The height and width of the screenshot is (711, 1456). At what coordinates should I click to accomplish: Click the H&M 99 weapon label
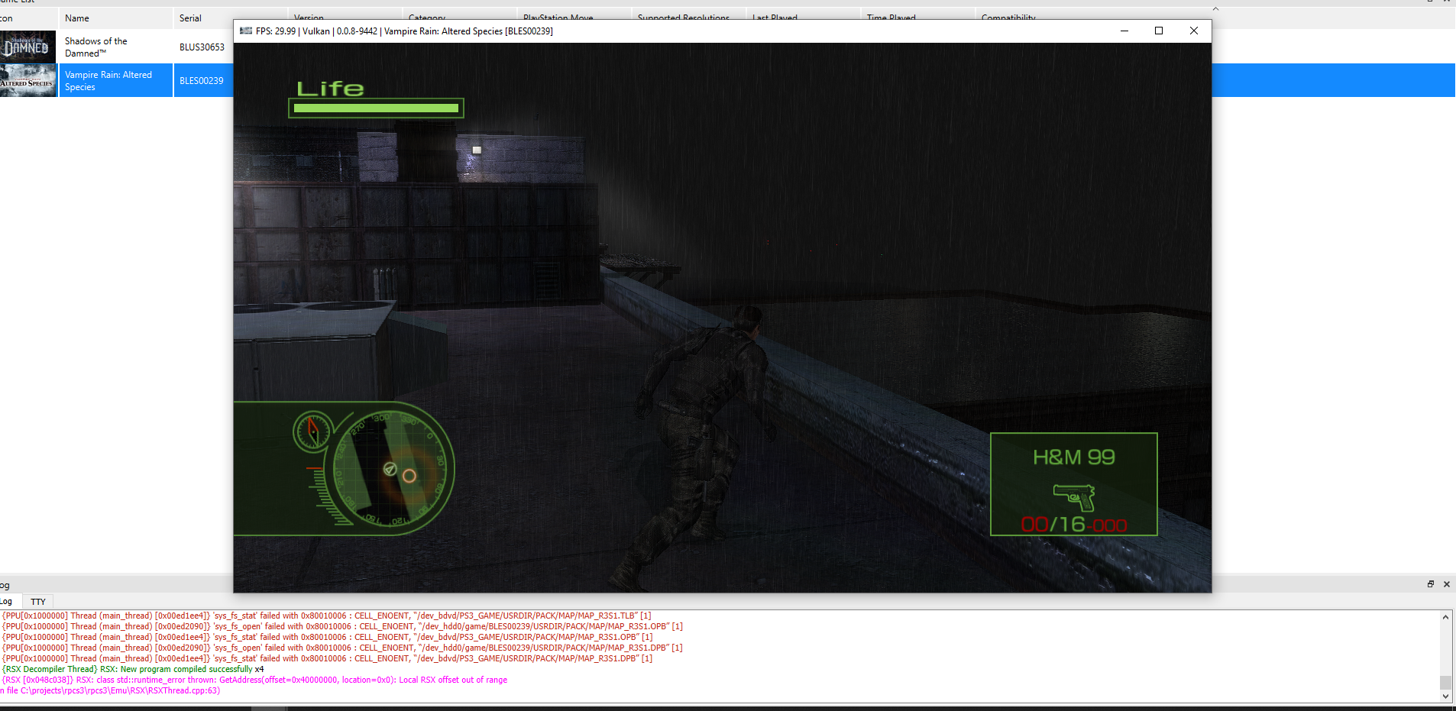point(1074,457)
